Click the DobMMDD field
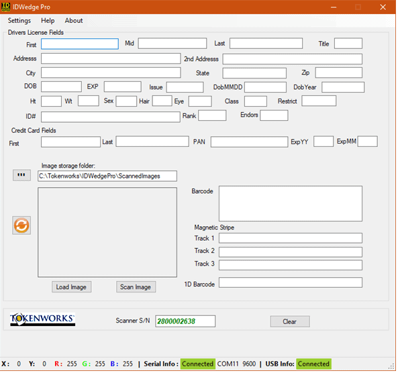Screen dimensions: 398x373 pyautogui.click(x=266, y=87)
